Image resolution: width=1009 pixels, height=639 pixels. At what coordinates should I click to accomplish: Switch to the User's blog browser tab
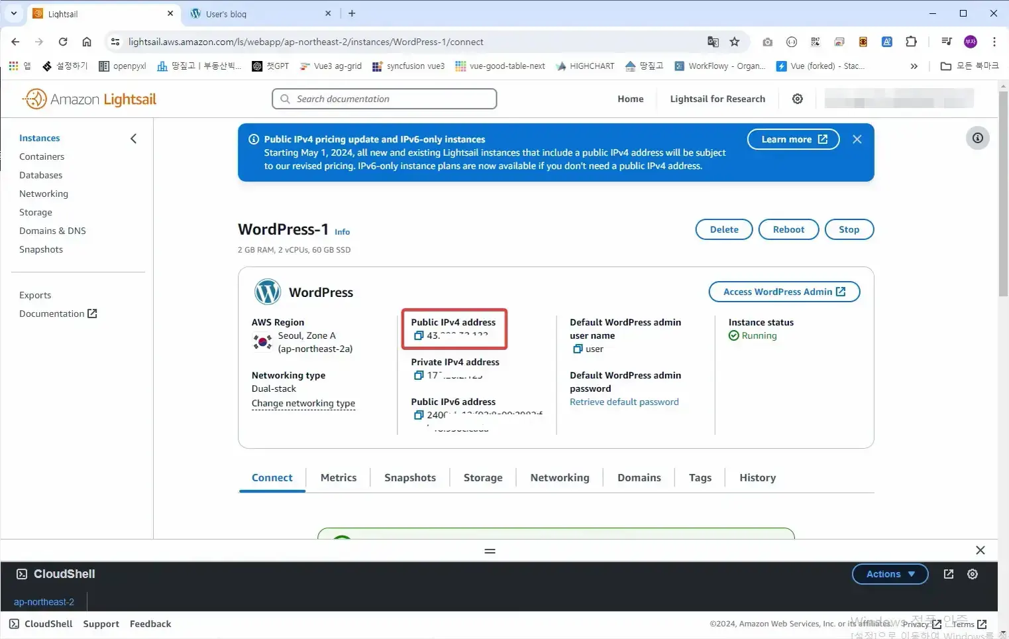pos(257,14)
